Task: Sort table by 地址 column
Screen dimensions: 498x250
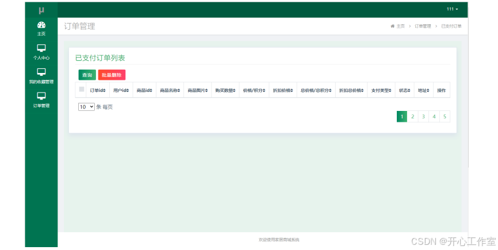Action: (424, 90)
